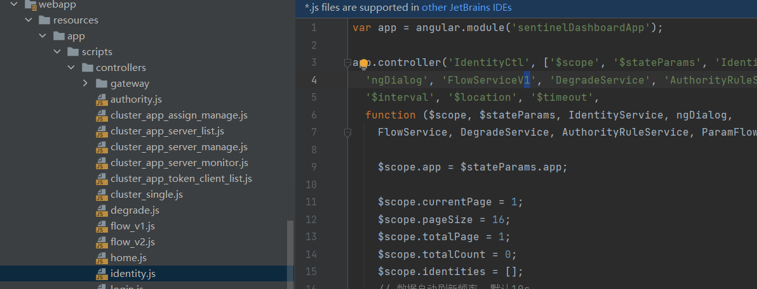Collapse the controllers folder chevron
Screen dimensions: 757x289
tap(72, 68)
